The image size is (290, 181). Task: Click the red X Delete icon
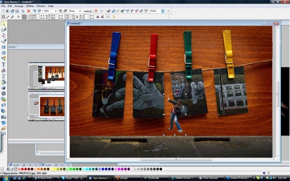click(29, 11)
